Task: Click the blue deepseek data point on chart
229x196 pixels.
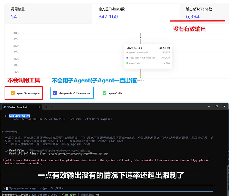Action: pos(140,38)
